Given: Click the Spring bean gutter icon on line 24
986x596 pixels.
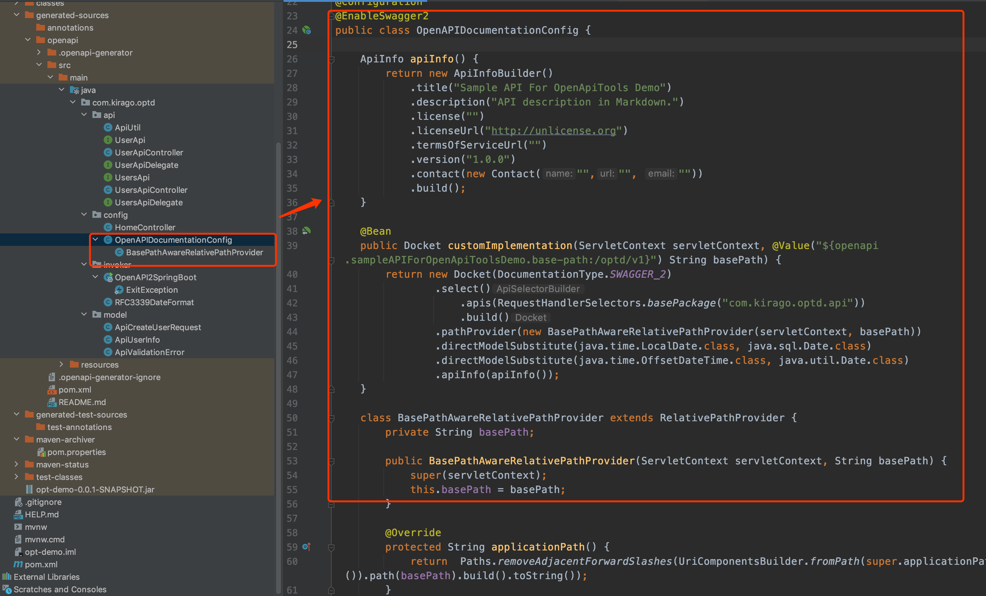Looking at the screenshot, I should [307, 30].
